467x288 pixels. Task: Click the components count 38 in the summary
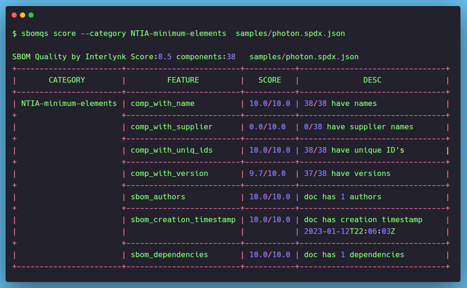coord(231,57)
